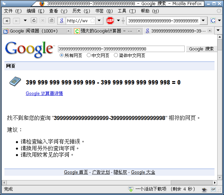224x195 pixels.
Task: Open the list all tabs dropdown
Action: click(x=218, y=30)
